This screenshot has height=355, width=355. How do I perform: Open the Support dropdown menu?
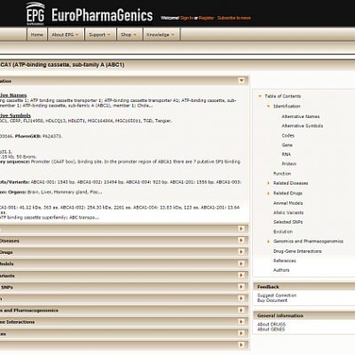pos(100,35)
